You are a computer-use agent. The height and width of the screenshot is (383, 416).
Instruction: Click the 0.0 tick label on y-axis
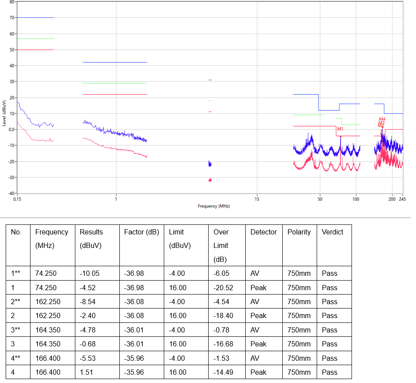(x=11, y=129)
